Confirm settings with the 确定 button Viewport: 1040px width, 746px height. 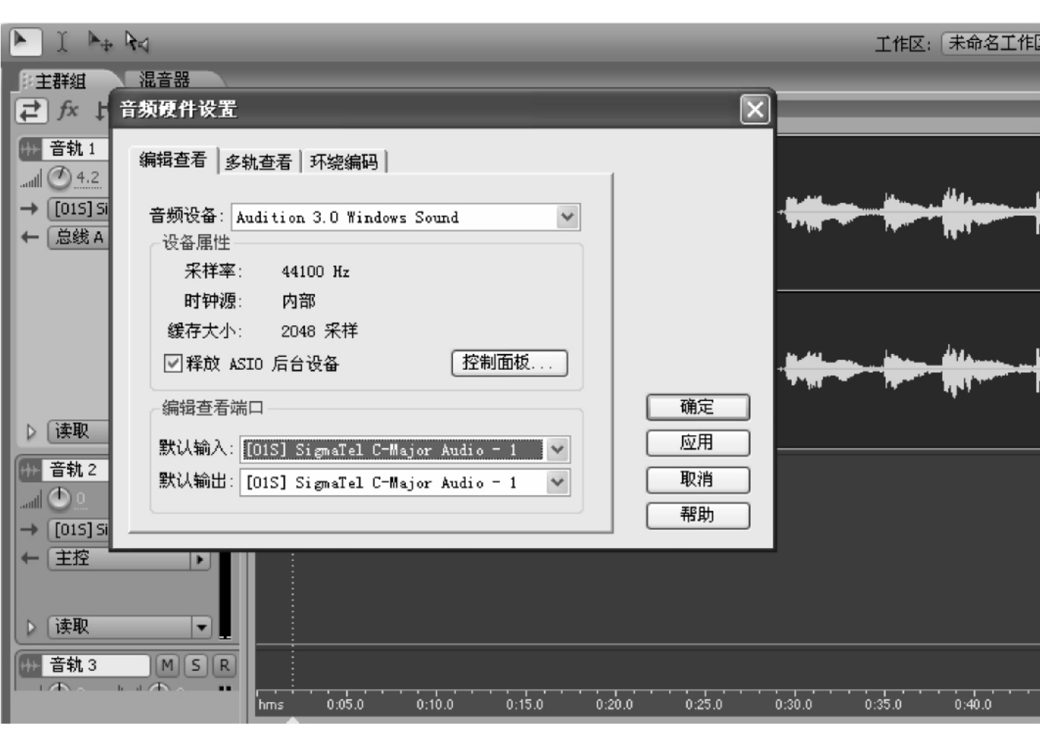tap(697, 407)
